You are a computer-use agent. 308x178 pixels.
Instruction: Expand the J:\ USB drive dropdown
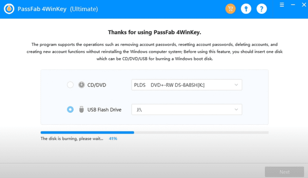187,109
